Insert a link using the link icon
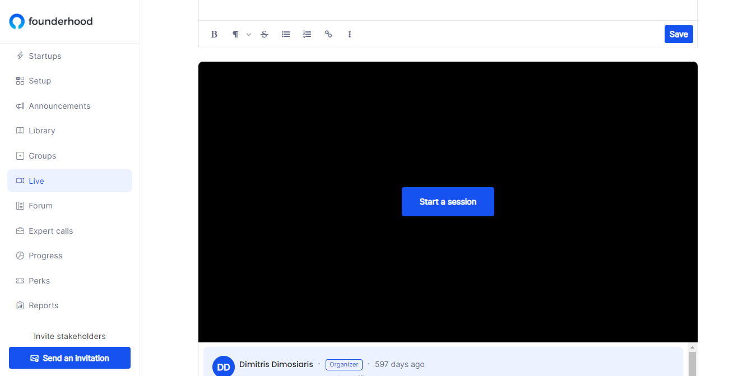This screenshot has width=747, height=376. [328, 34]
